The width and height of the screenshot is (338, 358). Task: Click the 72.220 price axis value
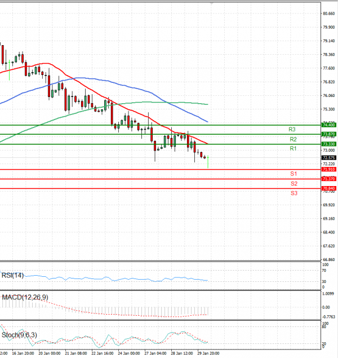coord(329,164)
